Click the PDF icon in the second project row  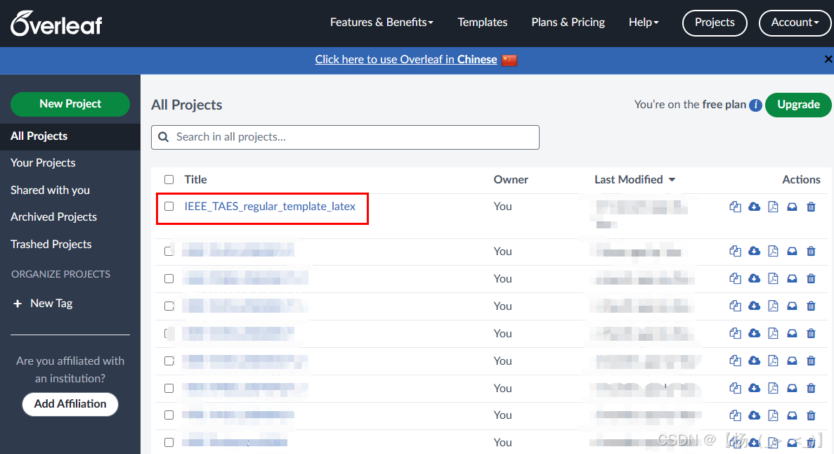coord(773,251)
